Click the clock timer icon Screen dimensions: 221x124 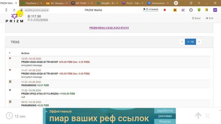(x=9, y=116)
